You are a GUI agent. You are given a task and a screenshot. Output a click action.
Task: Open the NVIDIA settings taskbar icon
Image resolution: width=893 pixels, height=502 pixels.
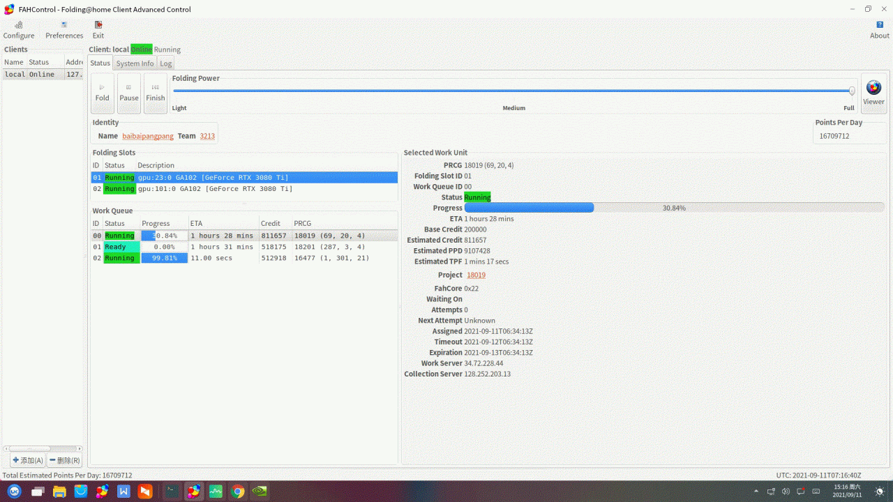click(x=259, y=491)
